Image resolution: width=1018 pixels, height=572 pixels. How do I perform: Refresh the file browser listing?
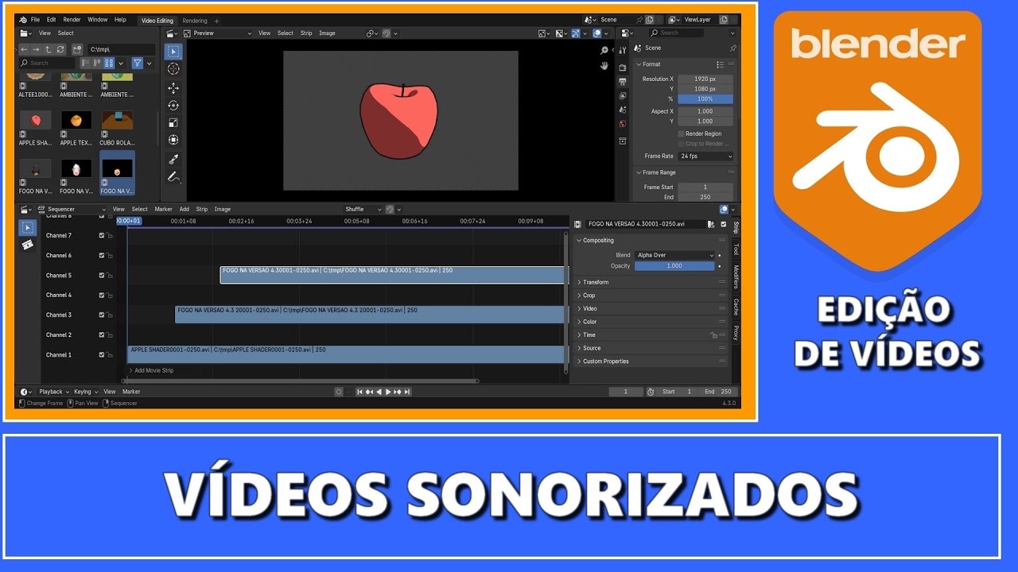click(60, 49)
